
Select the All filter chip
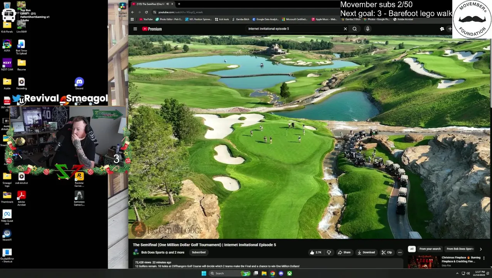[x=412, y=249]
